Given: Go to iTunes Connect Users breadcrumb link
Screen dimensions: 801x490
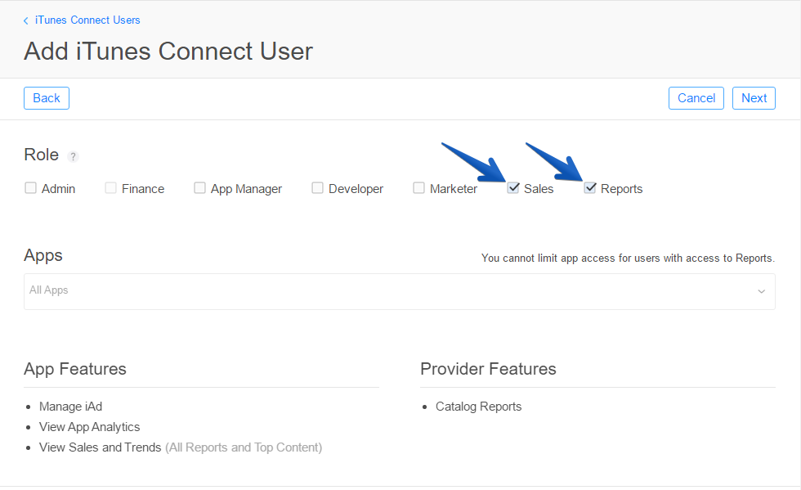Looking at the screenshot, I should [x=87, y=20].
